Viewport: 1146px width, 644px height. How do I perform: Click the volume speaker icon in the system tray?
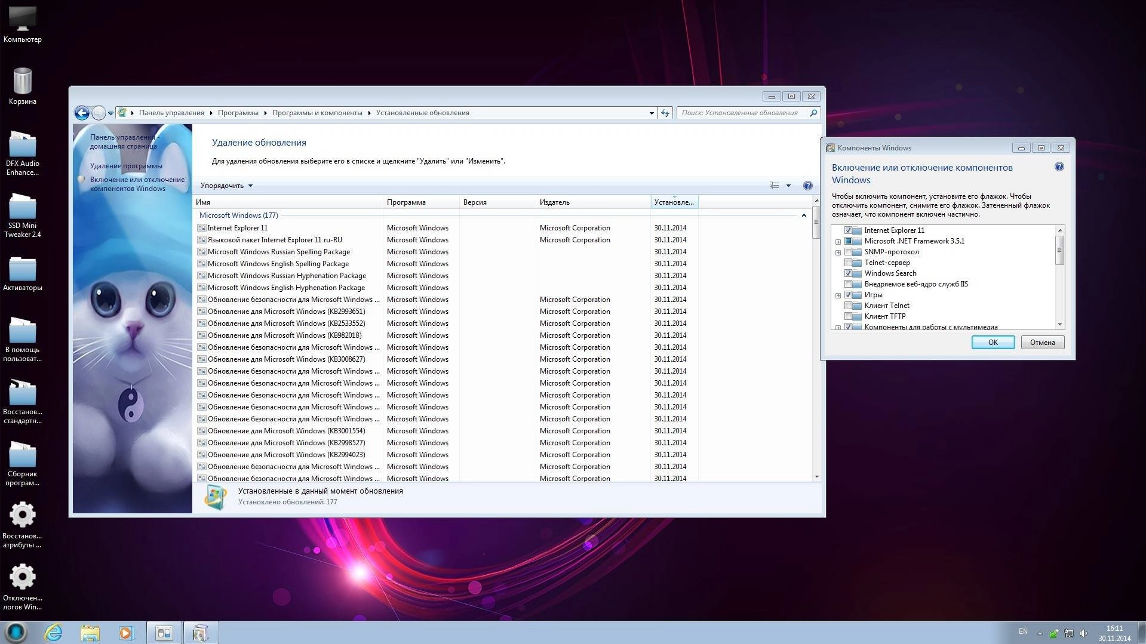1083,633
